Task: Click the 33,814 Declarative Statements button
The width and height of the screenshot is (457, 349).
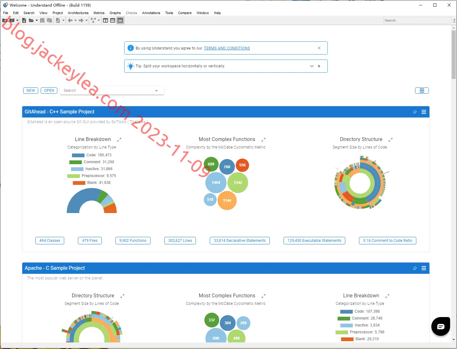Action: (x=240, y=241)
